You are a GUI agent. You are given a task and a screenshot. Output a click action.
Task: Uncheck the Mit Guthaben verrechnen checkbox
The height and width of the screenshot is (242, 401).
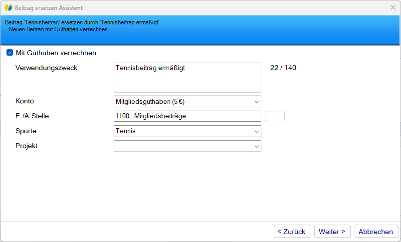pyautogui.click(x=9, y=53)
